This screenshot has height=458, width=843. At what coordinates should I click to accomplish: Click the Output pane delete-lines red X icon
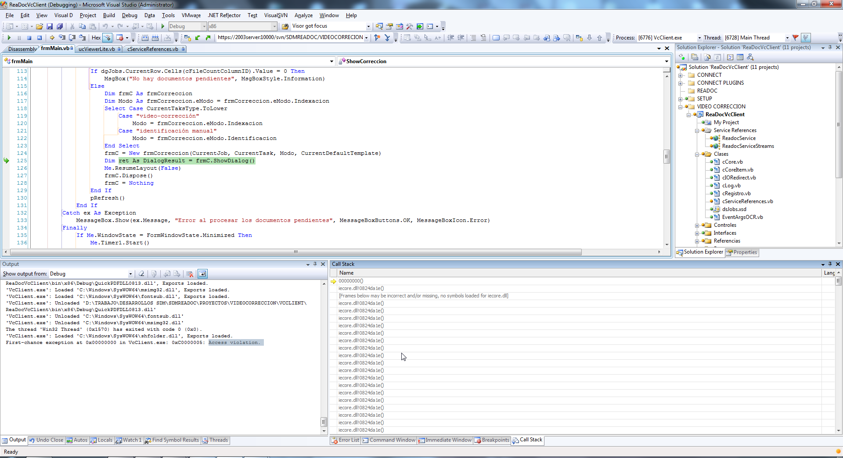click(190, 274)
